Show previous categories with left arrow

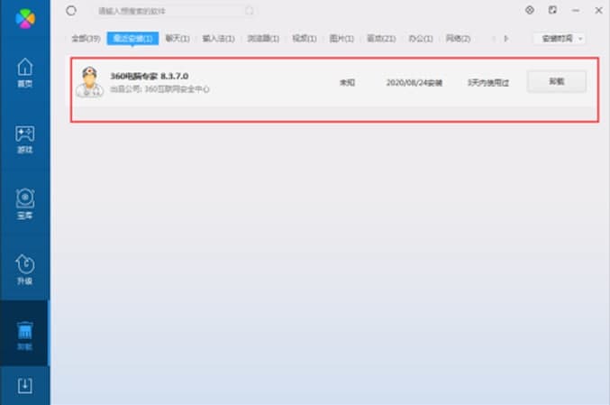[494, 39]
